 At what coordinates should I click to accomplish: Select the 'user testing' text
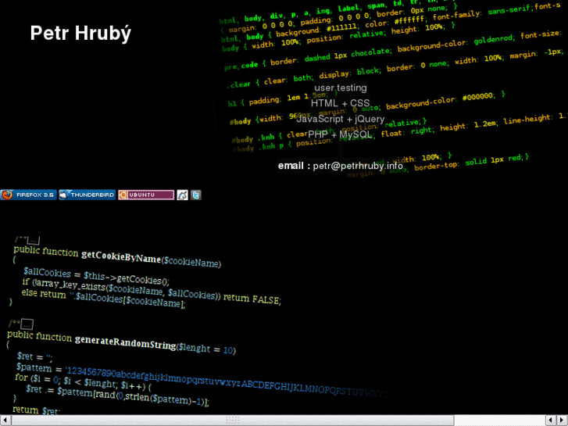tap(341, 88)
